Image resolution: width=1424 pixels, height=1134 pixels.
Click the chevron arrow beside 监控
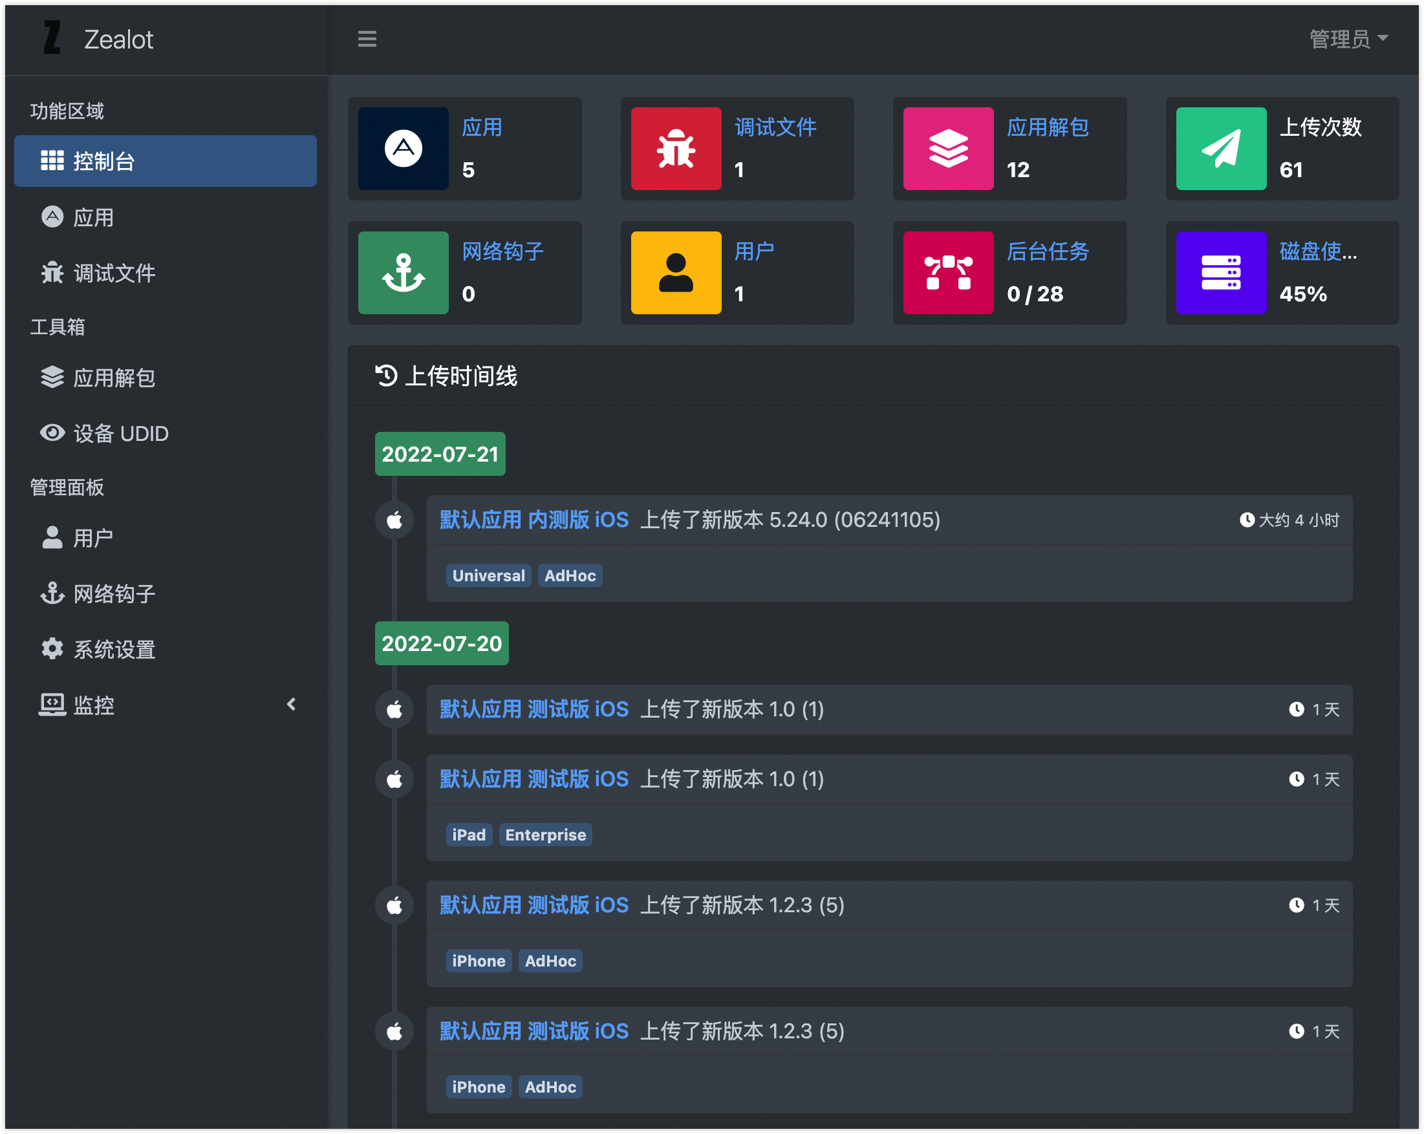pyautogui.click(x=291, y=705)
